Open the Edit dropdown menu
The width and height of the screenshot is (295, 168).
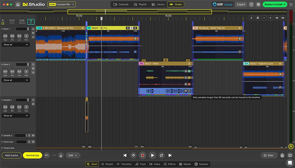click(73, 155)
